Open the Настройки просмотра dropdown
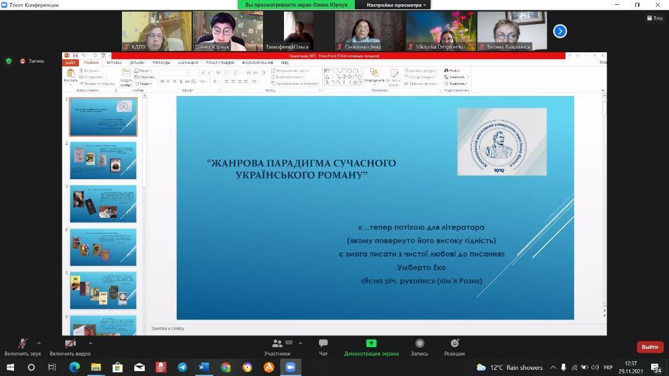This screenshot has height=376, width=669. point(396,5)
